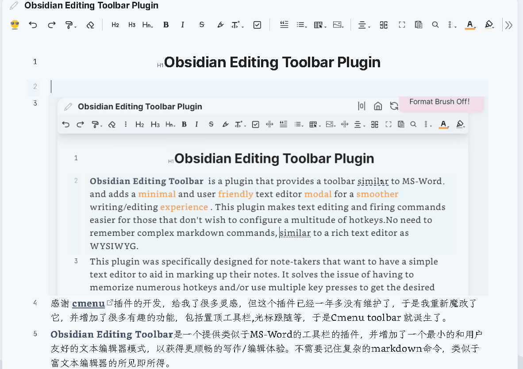Click the column width icon in embedded header

tap(361, 106)
